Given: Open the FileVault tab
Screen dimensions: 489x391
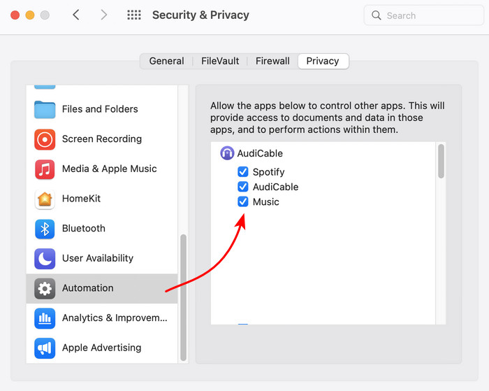Looking at the screenshot, I should tap(220, 61).
